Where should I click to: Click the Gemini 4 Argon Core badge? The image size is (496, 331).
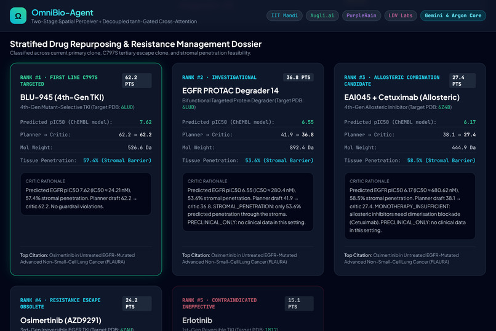(453, 15)
